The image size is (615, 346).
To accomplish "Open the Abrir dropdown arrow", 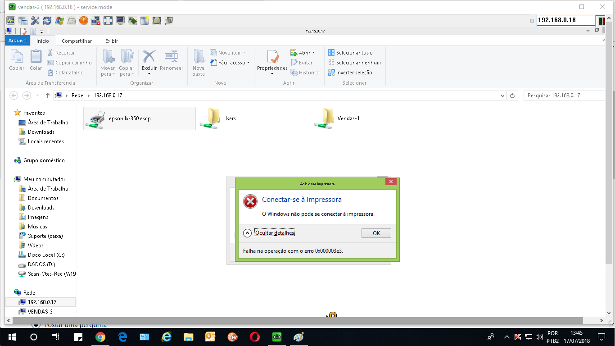I will [x=313, y=53].
